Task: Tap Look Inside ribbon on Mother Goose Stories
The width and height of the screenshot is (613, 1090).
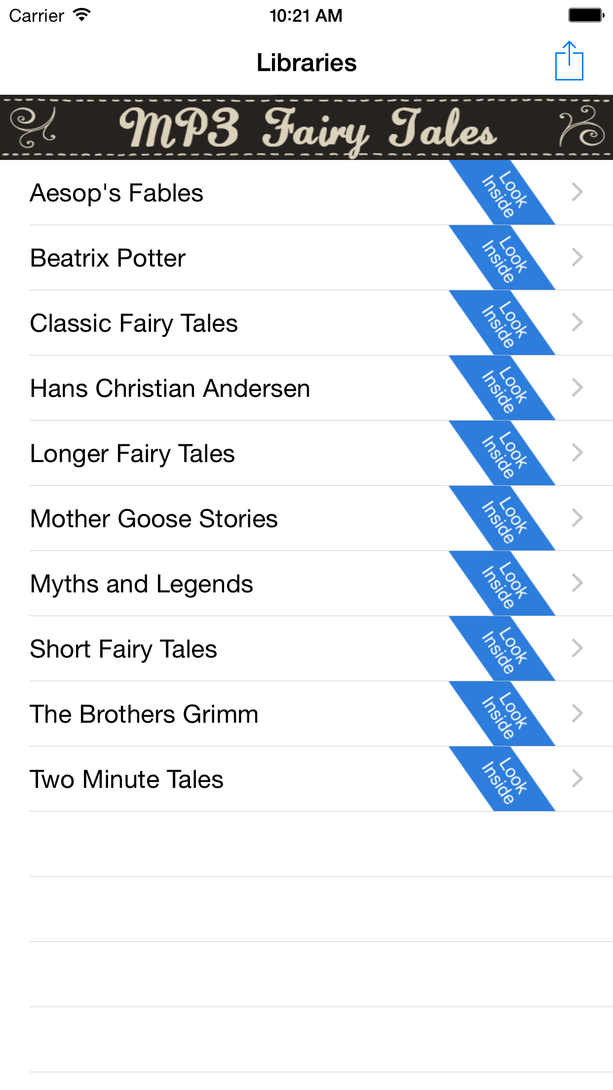Action: point(502,519)
